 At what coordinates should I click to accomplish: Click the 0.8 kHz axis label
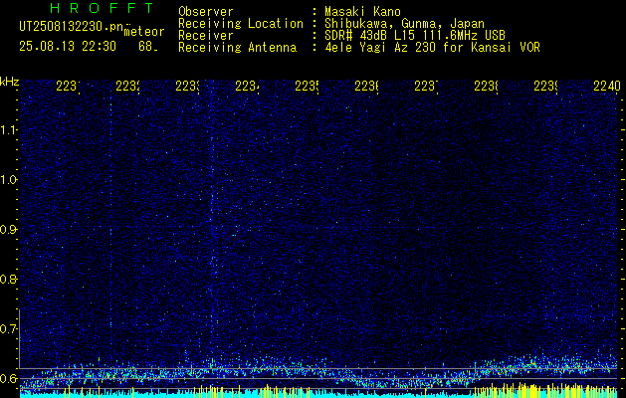[8, 279]
